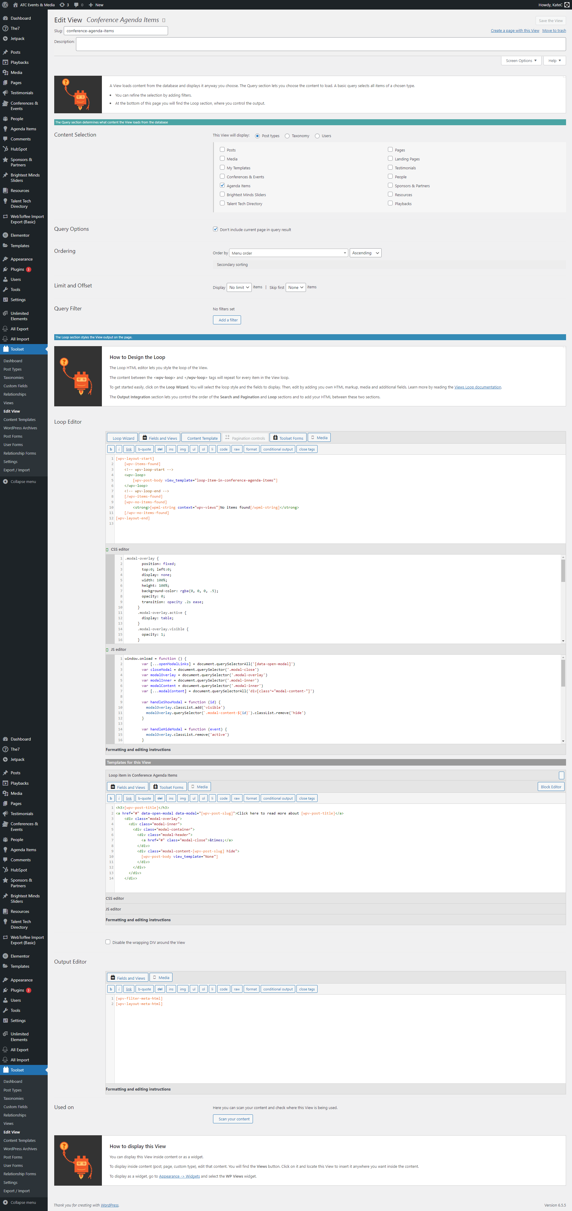Click Content Template button in Loop Editor

pos(201,438)
